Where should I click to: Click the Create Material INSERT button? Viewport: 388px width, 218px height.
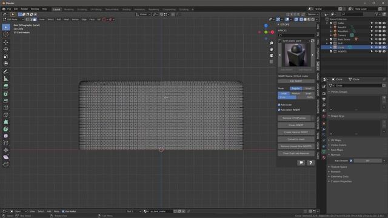click(x=296, y=132)
